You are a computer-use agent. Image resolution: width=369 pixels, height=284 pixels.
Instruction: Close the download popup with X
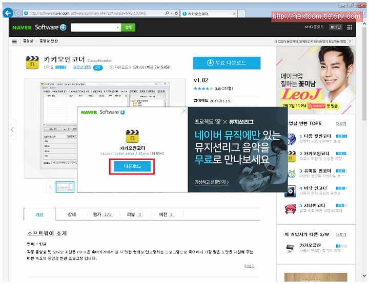tap(184, 111)
